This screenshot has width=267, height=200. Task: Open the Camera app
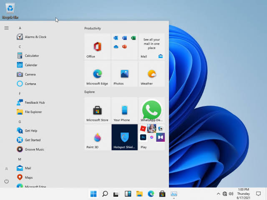tap(26, 75)
